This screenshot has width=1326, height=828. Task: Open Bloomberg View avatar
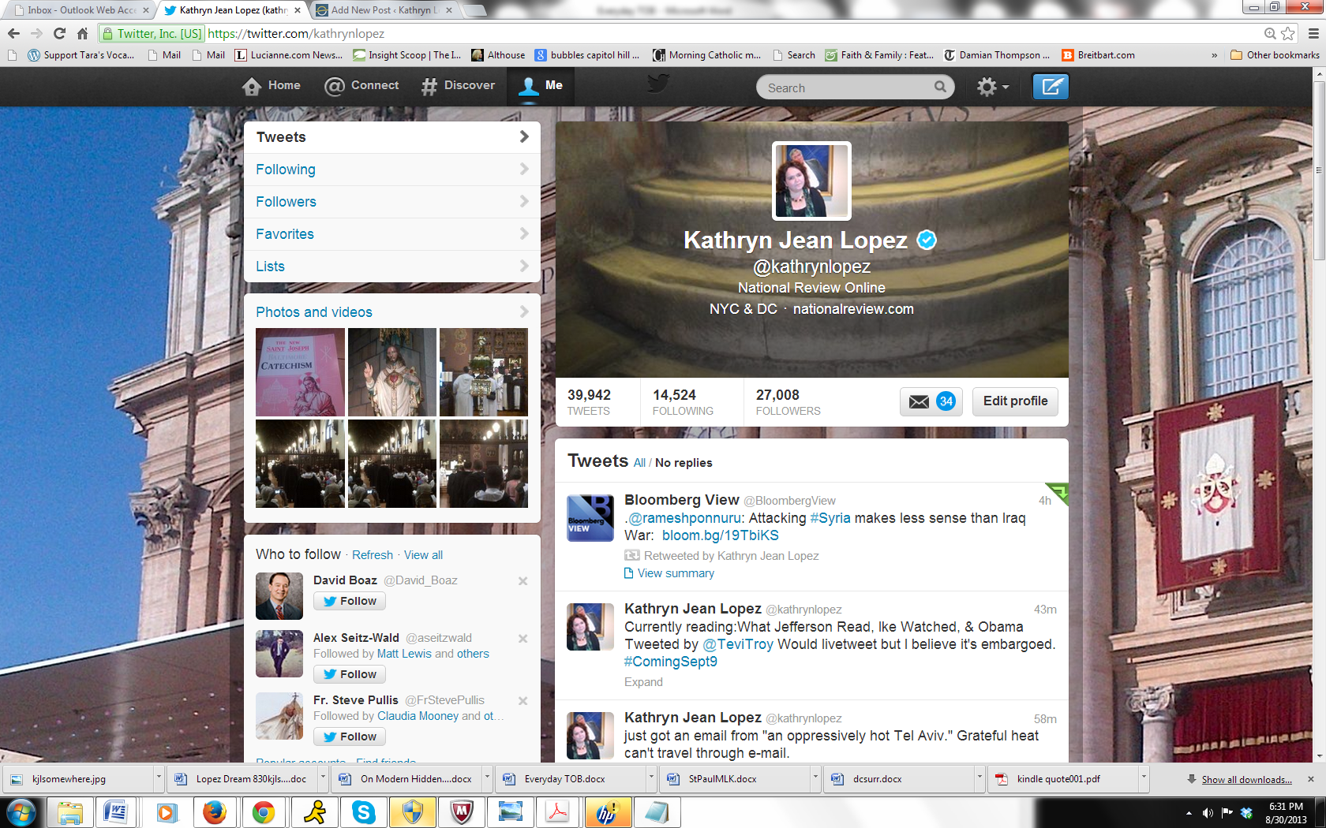(x=590, y=518)
